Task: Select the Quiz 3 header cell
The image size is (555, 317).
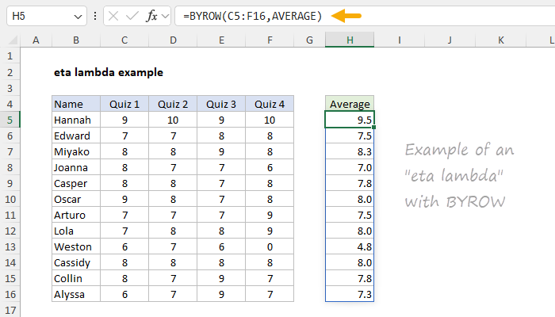Action: 221,104
